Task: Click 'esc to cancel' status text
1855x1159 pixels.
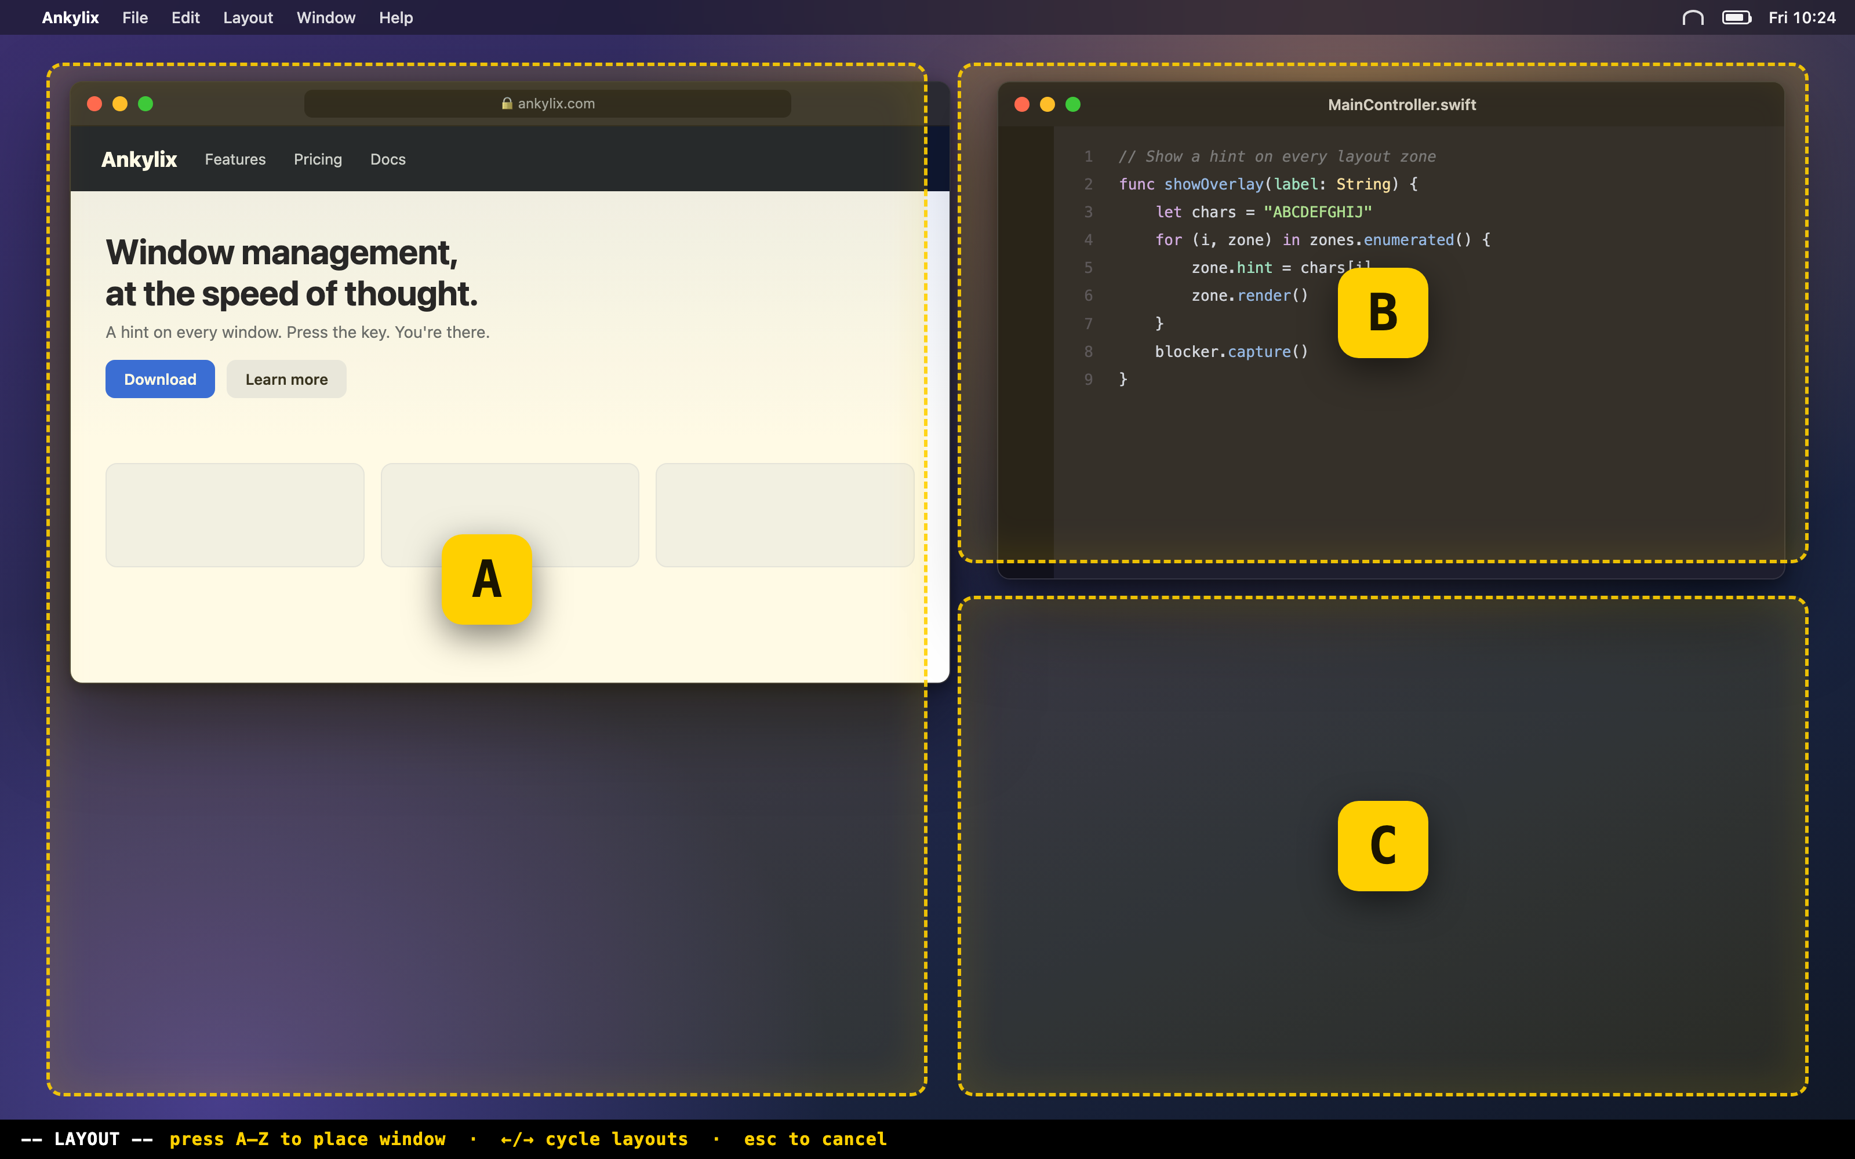Action: (815, 1139)
